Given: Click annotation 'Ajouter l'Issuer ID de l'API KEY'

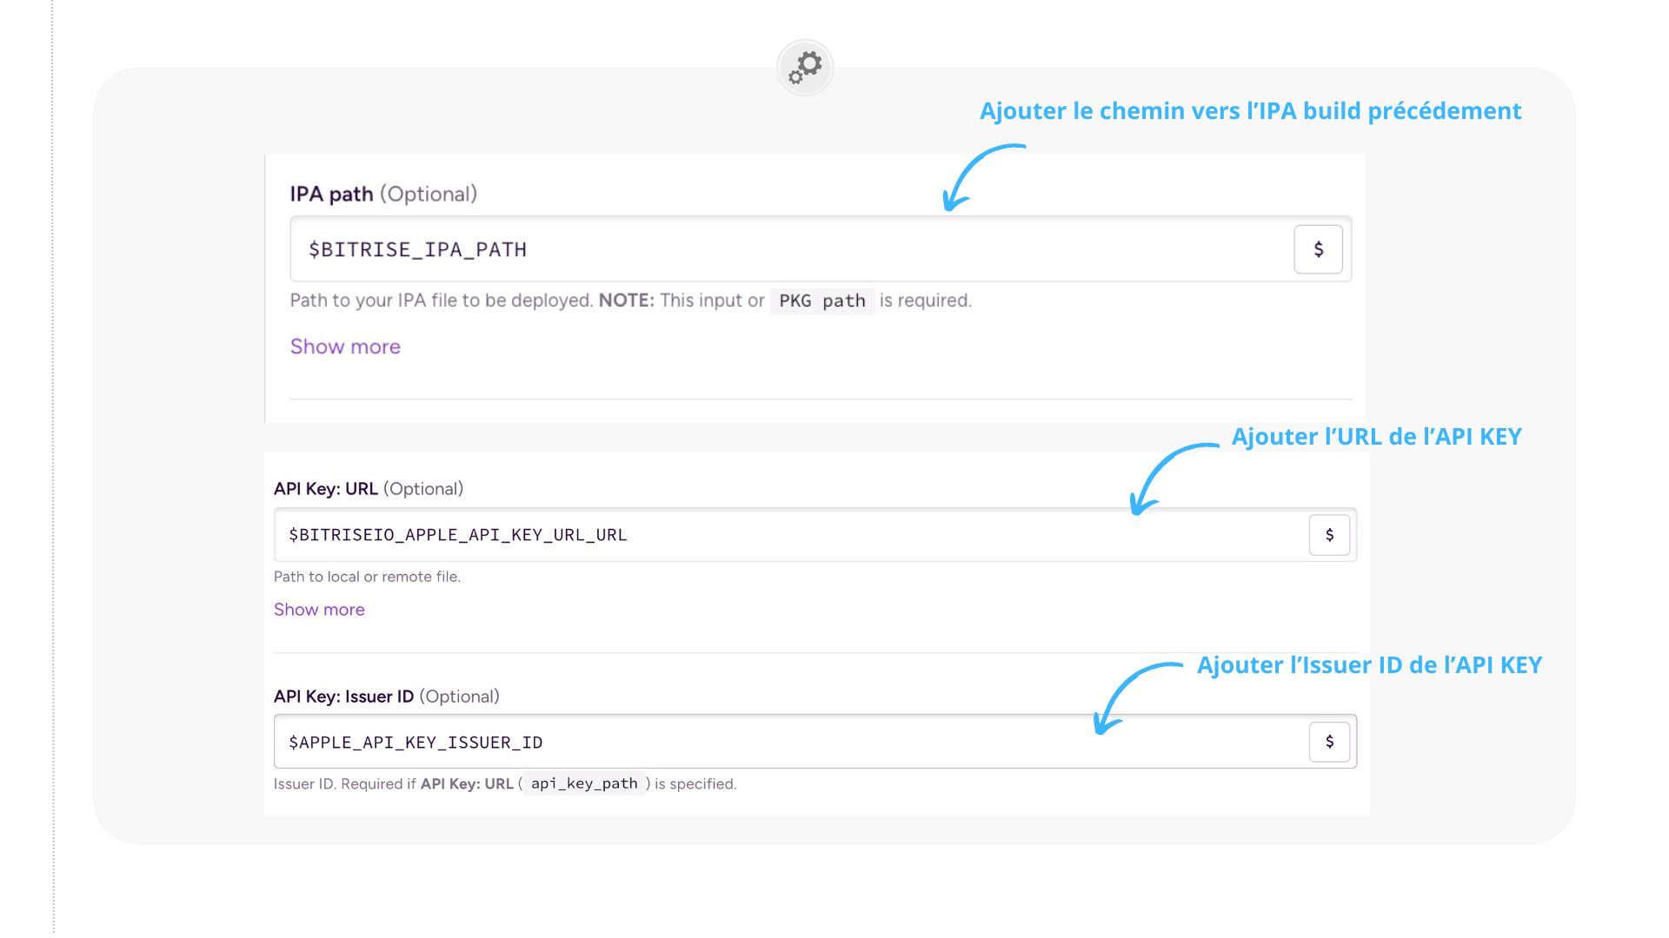Looking at the screenshot, I should (x=1369, y=665).
